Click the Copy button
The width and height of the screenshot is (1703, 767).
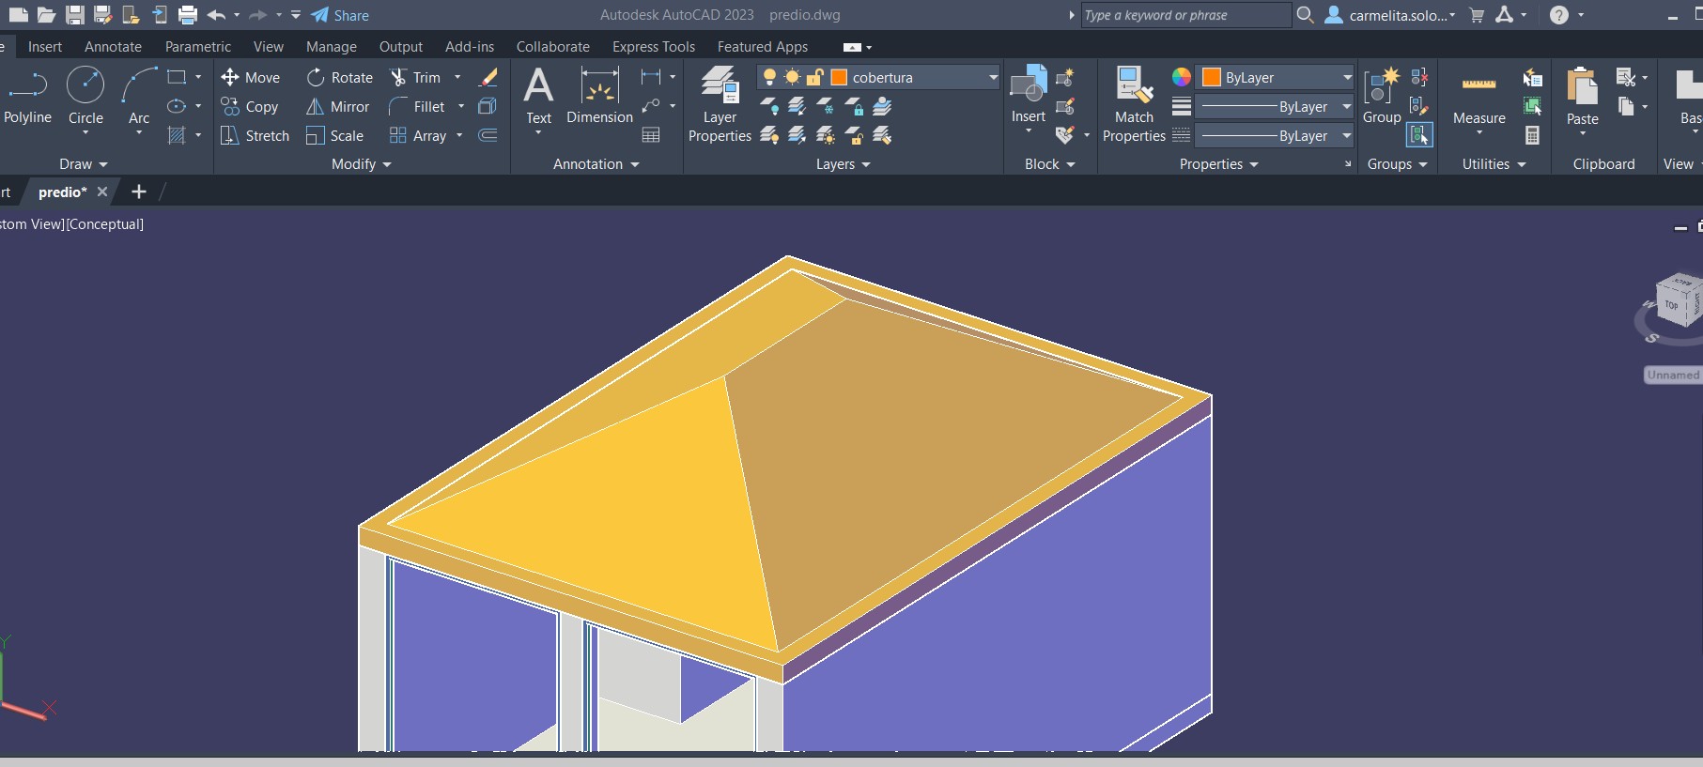[250, 106]
